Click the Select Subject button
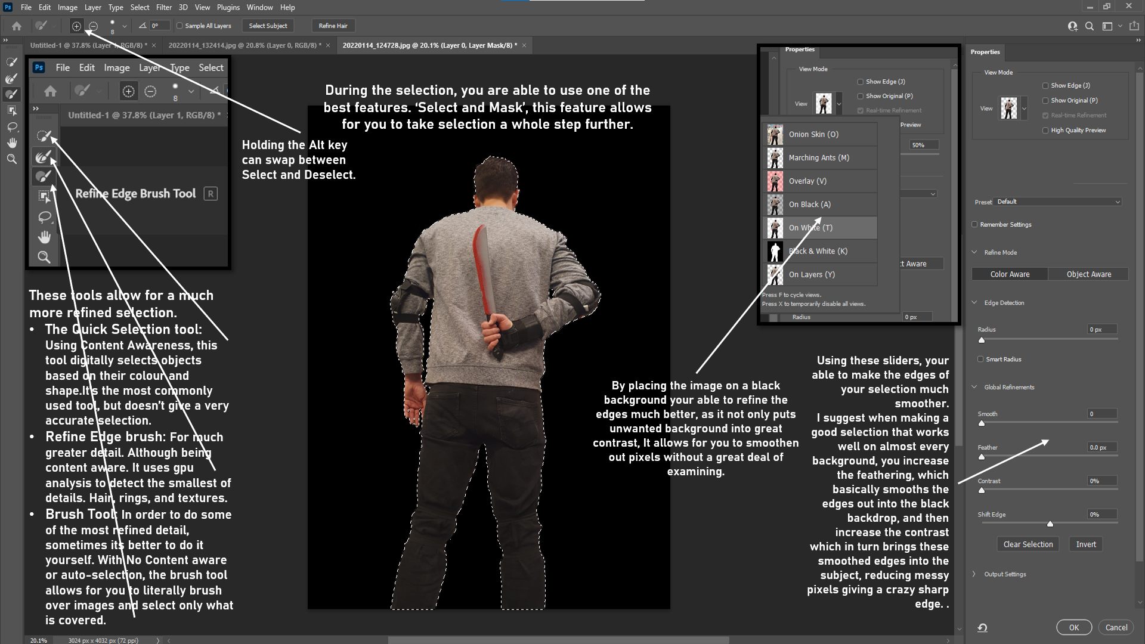This screenshot has width=1145, height=644. 268,26
